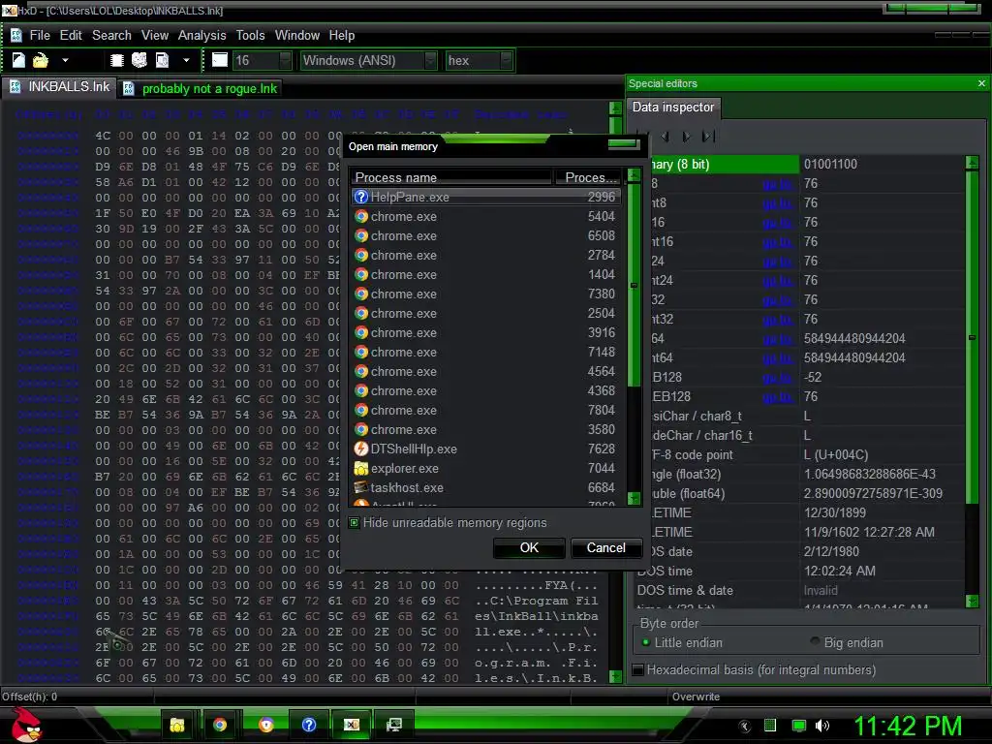This screenshot has height=744, width=992.
Task: Open the hex offset base dropdown
Action: tap(506, 60)
